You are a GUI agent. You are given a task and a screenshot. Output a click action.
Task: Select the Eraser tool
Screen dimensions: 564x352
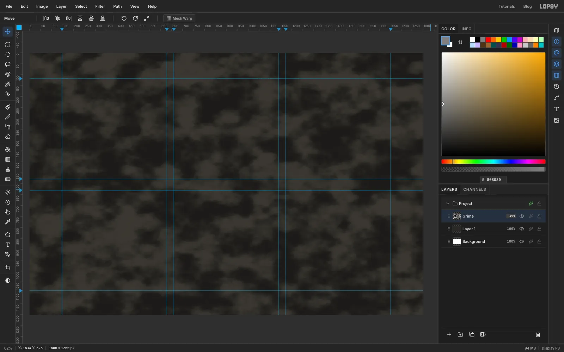[8, 137]
